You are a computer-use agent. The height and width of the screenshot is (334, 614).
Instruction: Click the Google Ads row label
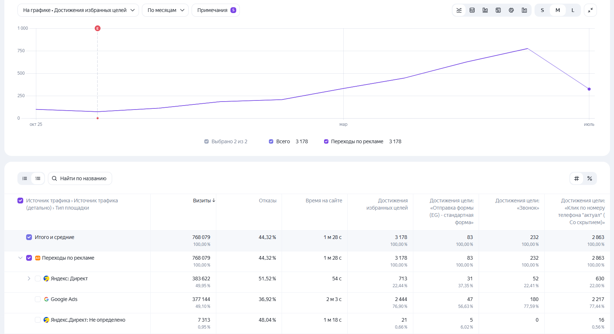tap(64, 299)
